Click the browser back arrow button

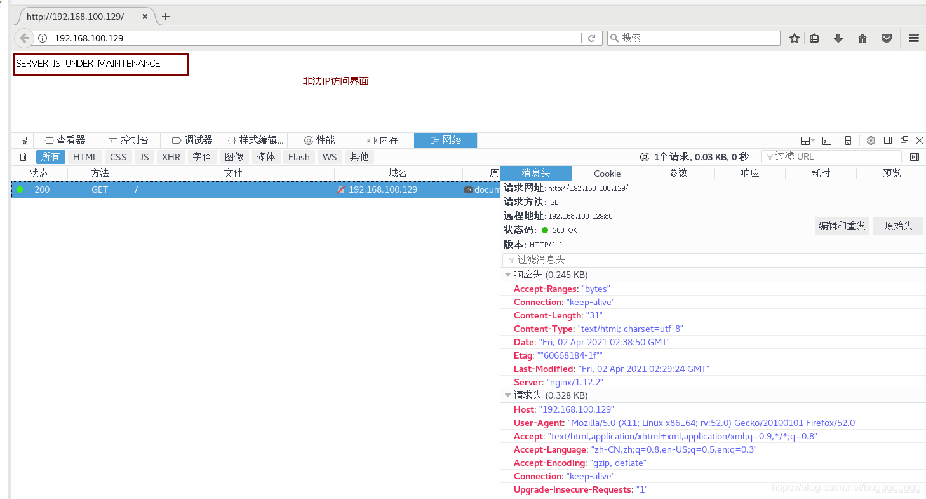pyautogui.click(x=24, y=38)
